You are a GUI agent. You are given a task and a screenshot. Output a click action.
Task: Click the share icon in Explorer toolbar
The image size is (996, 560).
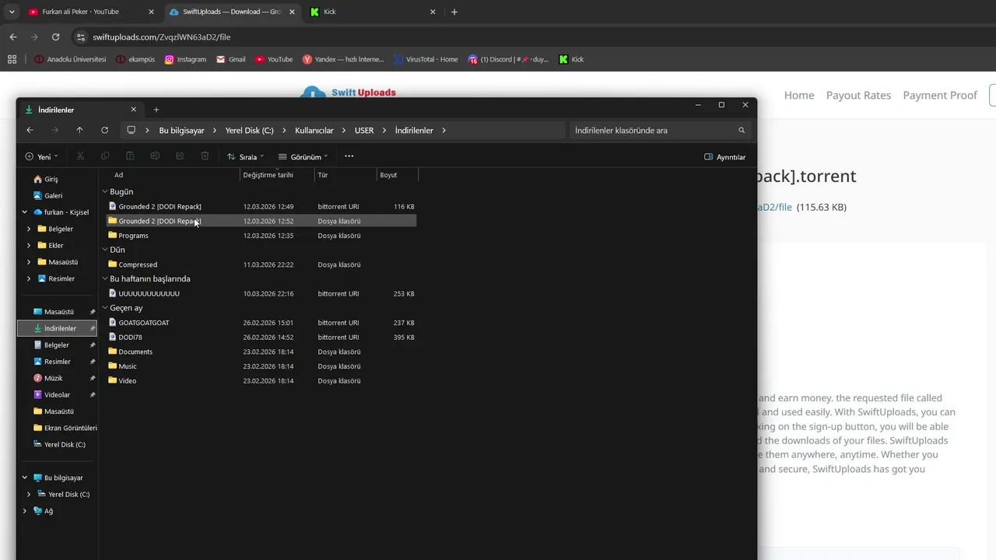(x=180, y=156)
